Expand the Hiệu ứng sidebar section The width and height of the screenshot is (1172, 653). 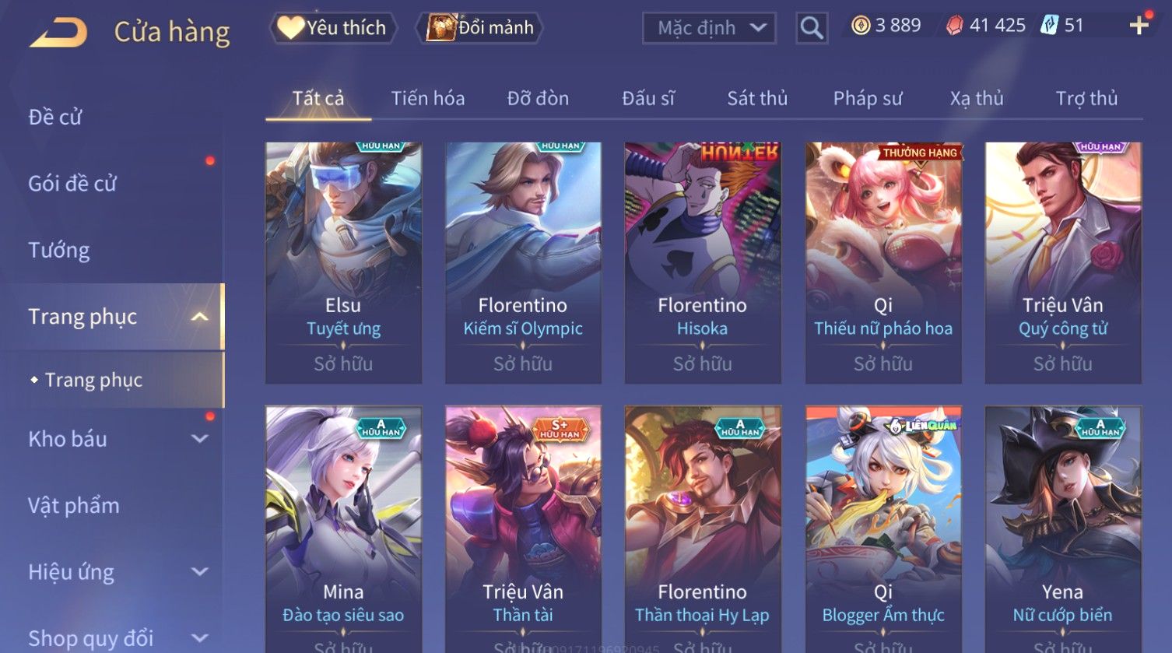pos(200,572)
